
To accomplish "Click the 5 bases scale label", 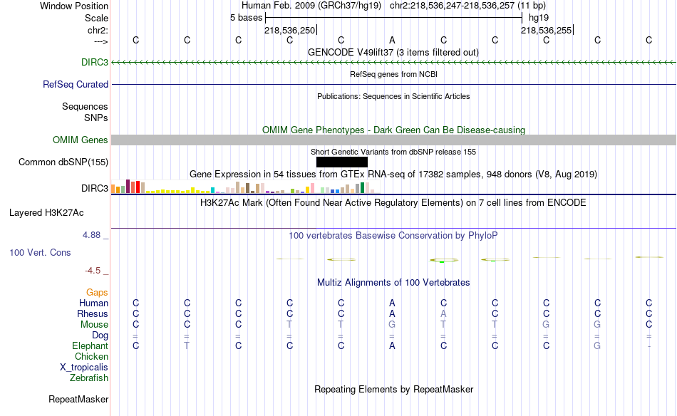I will tap(246, 18).
